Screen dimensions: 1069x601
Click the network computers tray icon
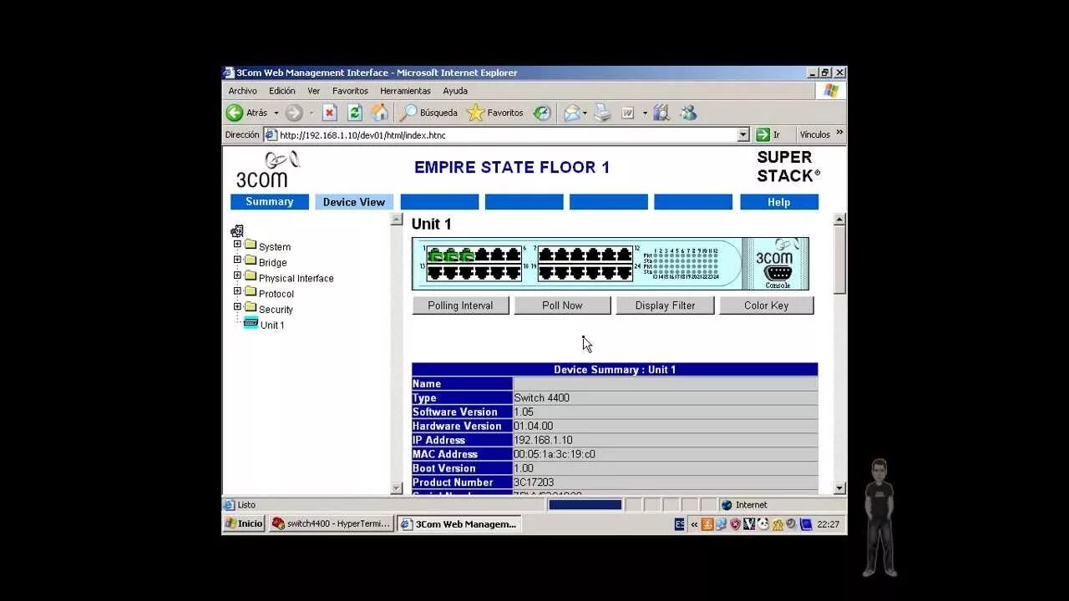click(721, 524)
